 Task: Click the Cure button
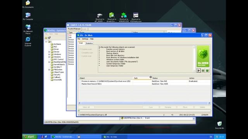point(151,107)
